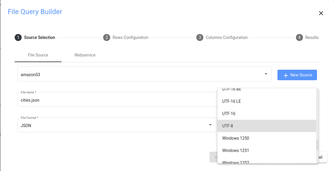
Task: Click the encoding list scrollbar thumb
Action: pyautogui.click(x=317, y=145)
